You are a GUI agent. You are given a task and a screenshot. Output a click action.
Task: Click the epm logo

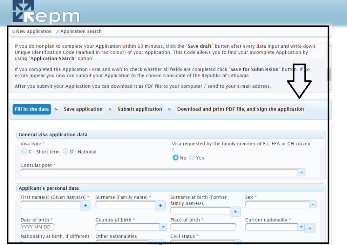click(x=46, y=12)
